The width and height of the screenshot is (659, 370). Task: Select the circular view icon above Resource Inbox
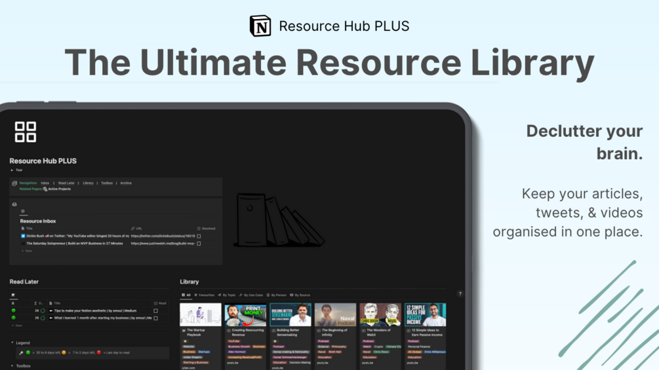point(23,211)
